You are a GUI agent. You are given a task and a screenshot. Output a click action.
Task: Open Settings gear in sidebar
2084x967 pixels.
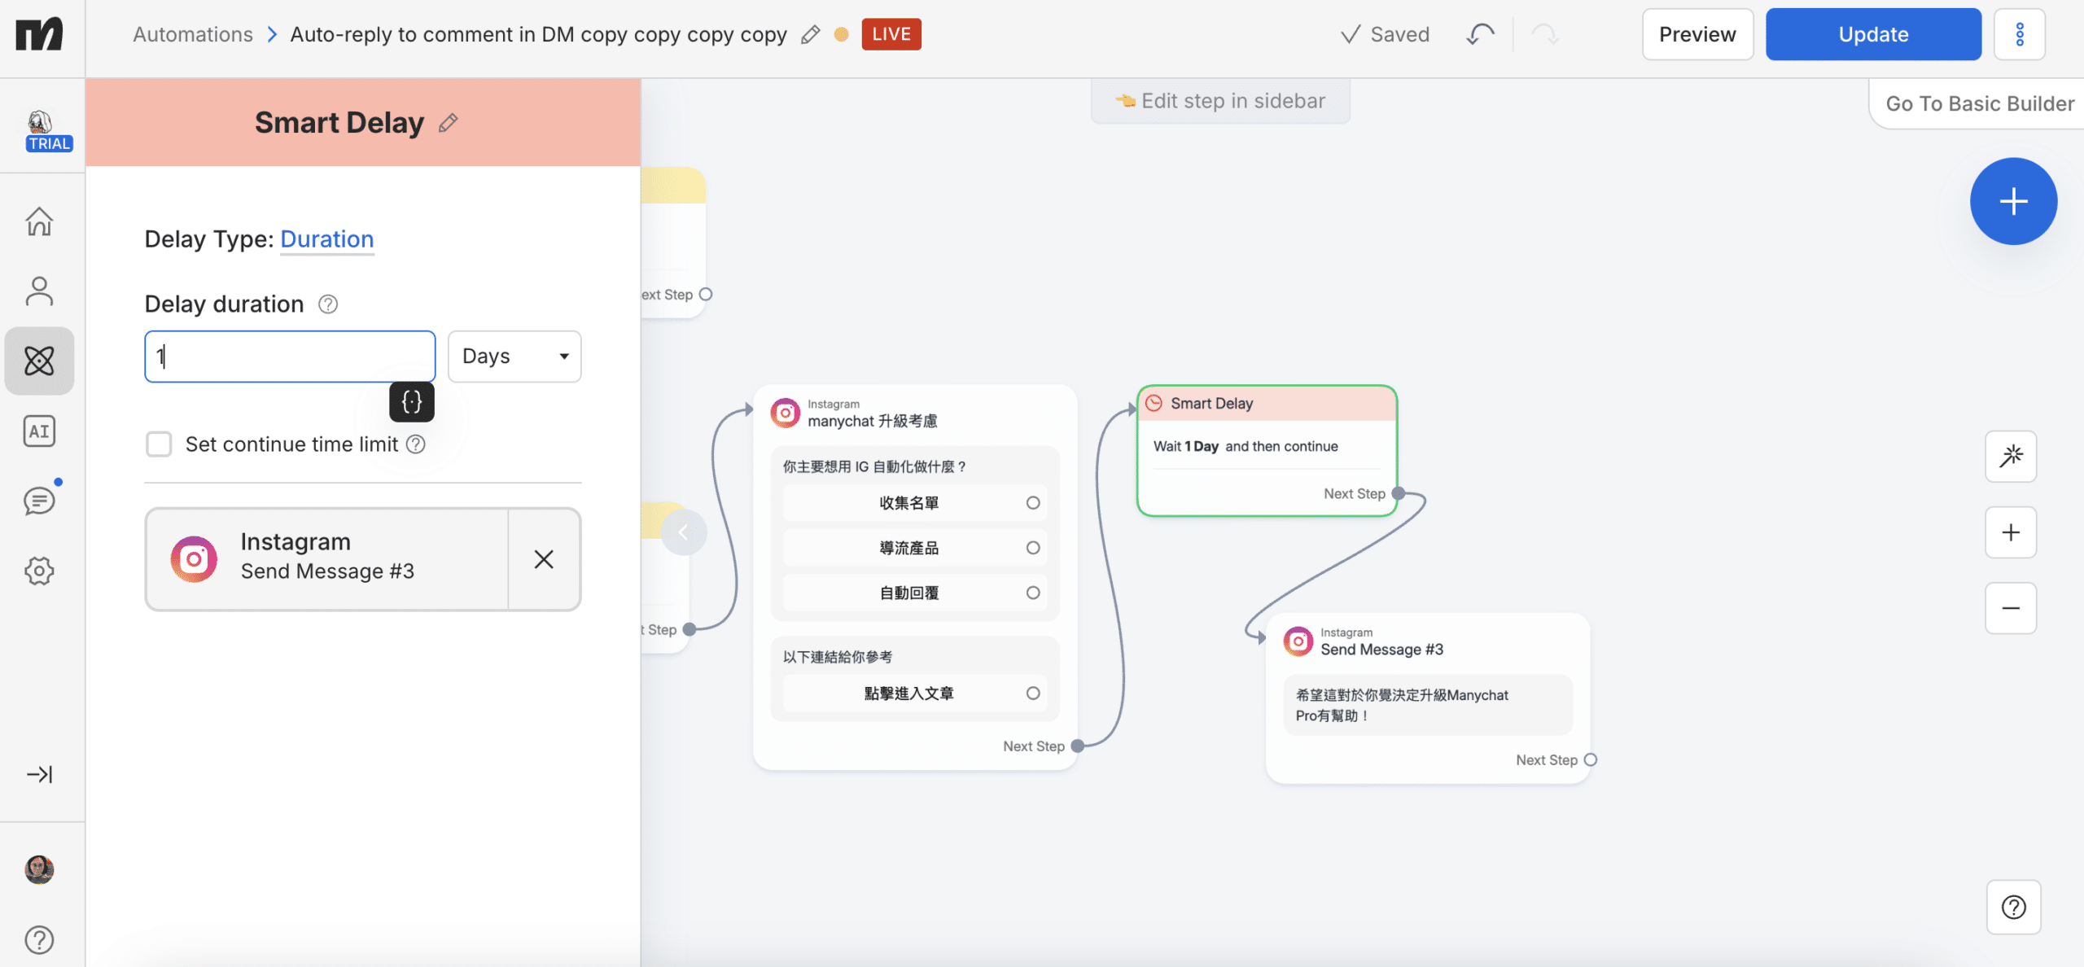(39, 571)
